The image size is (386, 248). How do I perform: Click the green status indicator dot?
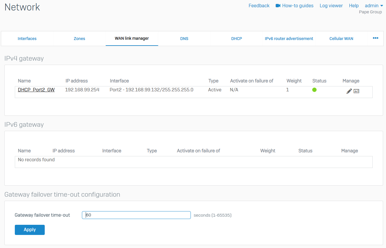click(x=314, y=90)
